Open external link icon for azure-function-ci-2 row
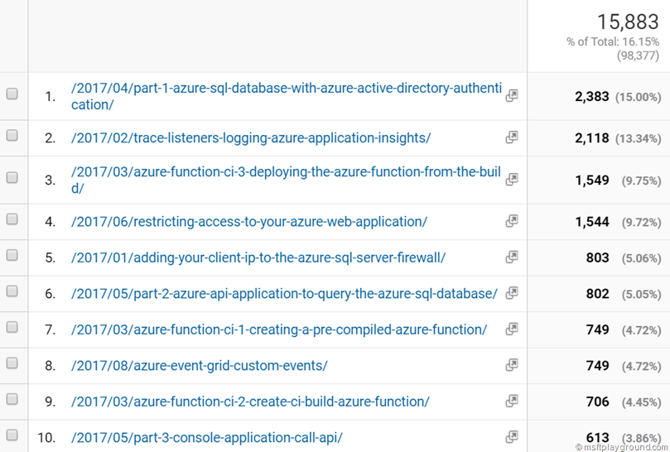Viewport: 670px width, 452px height. [512, 401]
